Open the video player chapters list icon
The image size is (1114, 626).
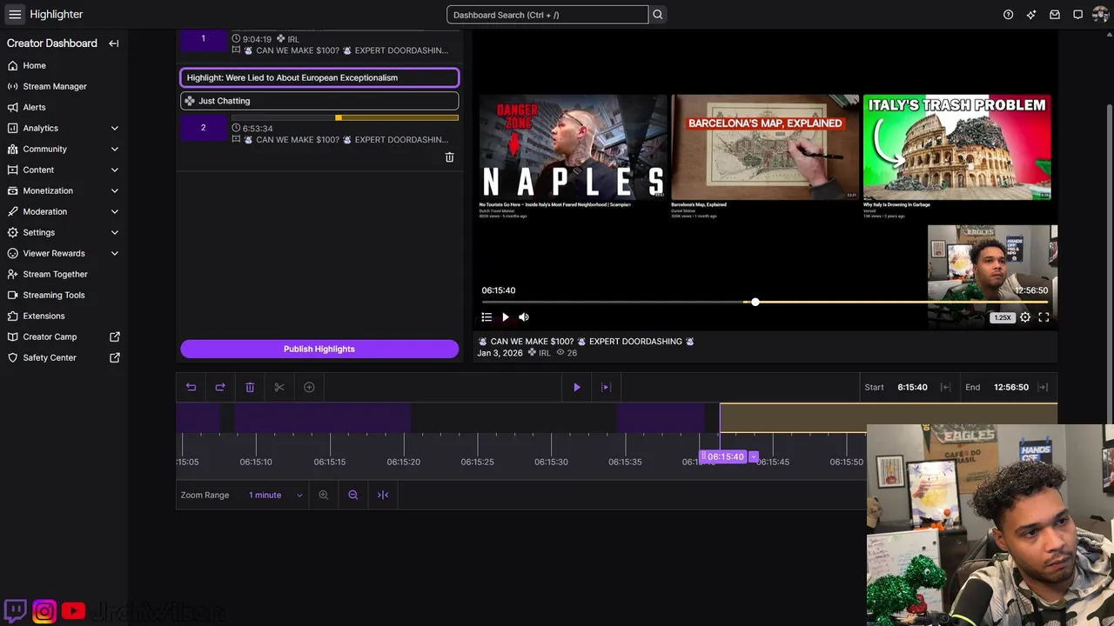(x=487, y=317)
